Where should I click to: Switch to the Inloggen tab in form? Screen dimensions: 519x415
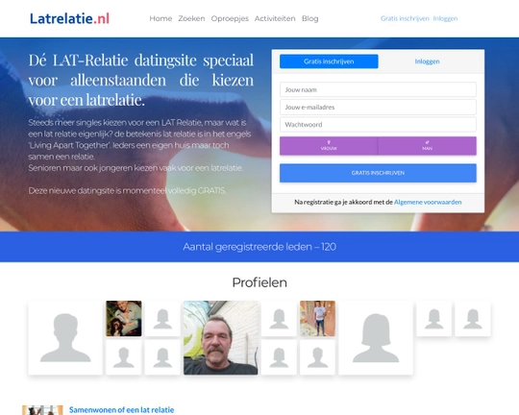point(427,61)
